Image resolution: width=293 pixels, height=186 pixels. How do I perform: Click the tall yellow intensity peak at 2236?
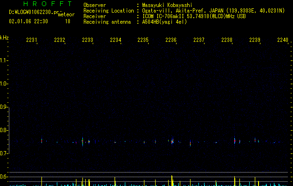coord(172,180)
